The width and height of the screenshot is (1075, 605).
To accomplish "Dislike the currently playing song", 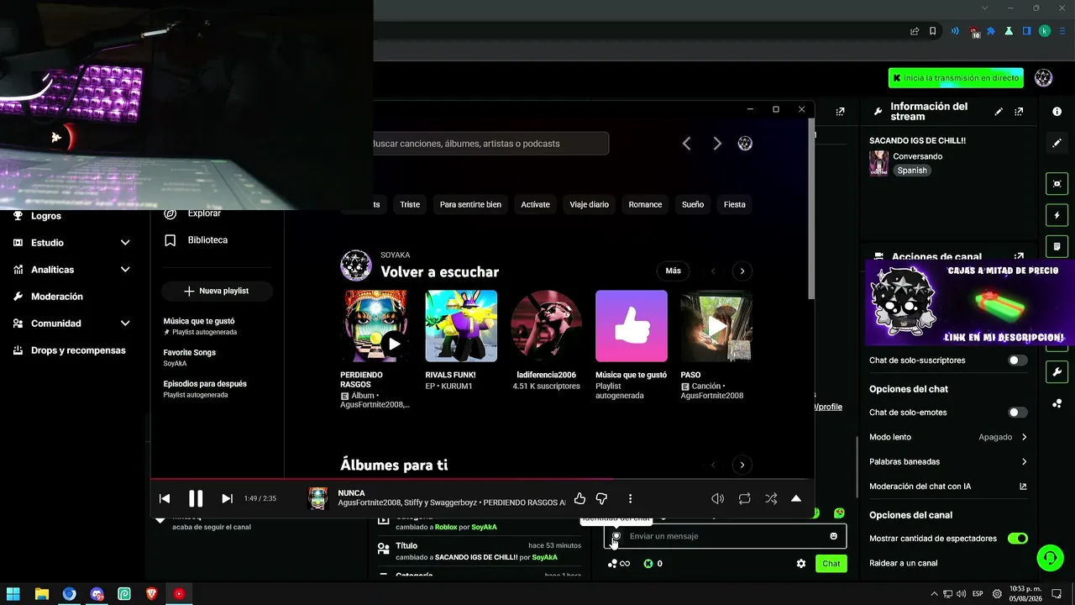I will pyautogui.click(x=601, y=498).
